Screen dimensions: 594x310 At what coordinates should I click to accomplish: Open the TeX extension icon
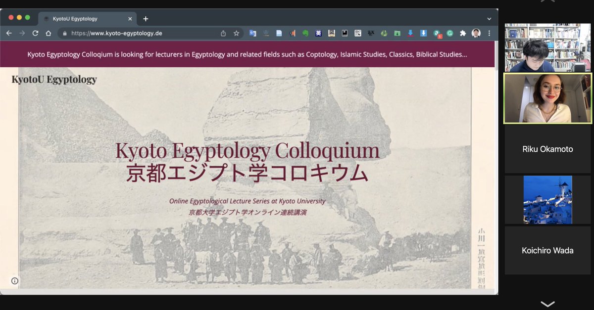(x=371, y=33)
